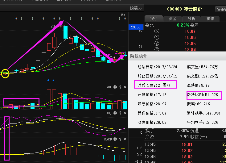Click the MACD panel label
226x163 pixels.
click(108, 139)
